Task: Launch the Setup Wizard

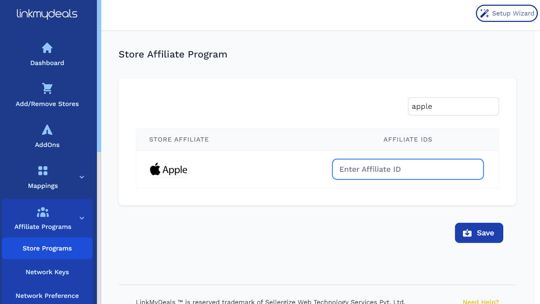Action: click(x=506, y=13)
